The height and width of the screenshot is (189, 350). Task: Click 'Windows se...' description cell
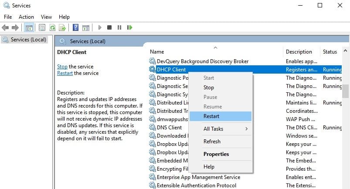pos(301,136)
